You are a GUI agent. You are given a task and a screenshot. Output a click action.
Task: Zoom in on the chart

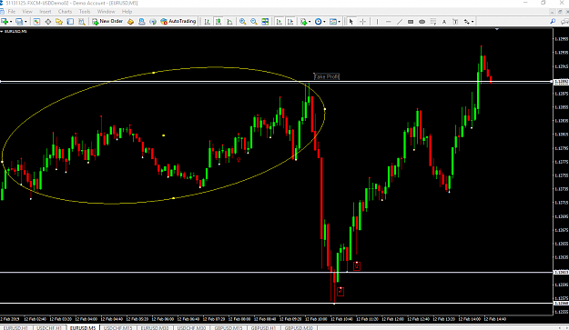pos(242,22)
